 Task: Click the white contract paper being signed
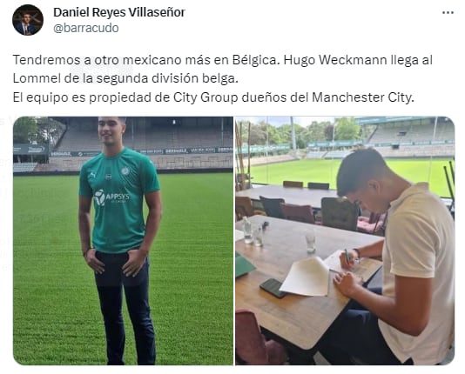point(305,277)
